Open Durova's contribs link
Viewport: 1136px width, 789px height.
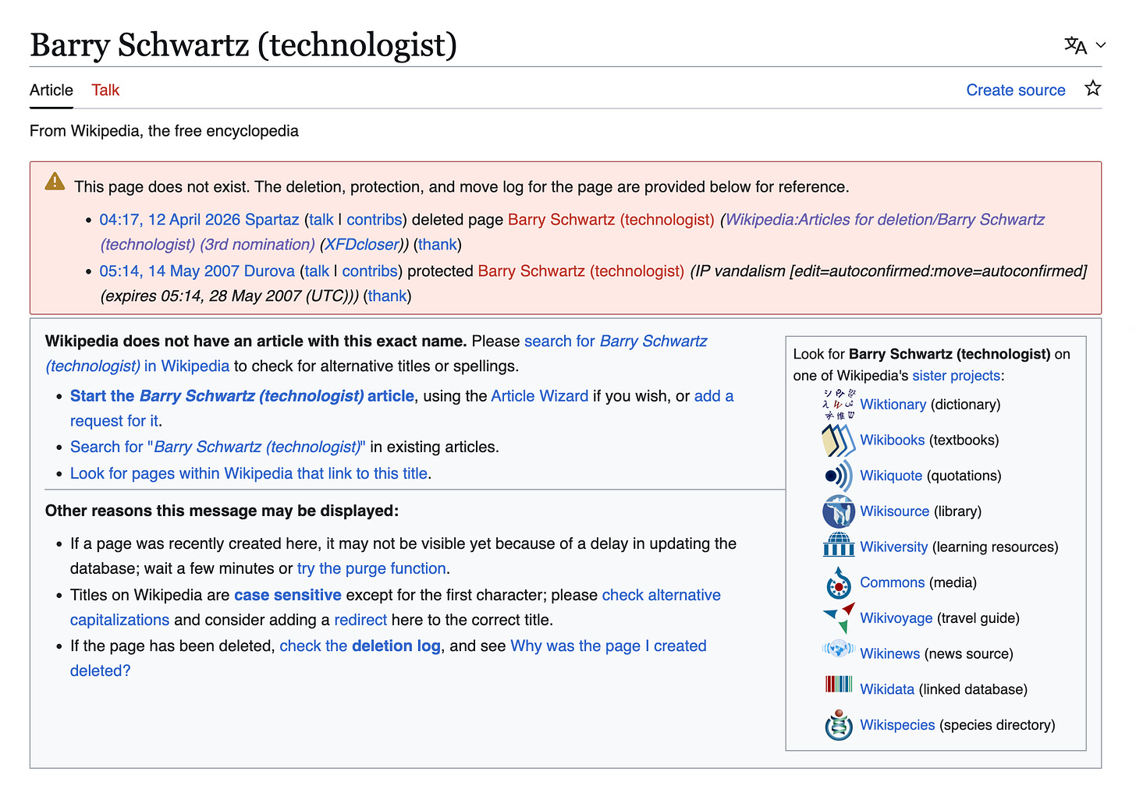click(x=370, y=271)
